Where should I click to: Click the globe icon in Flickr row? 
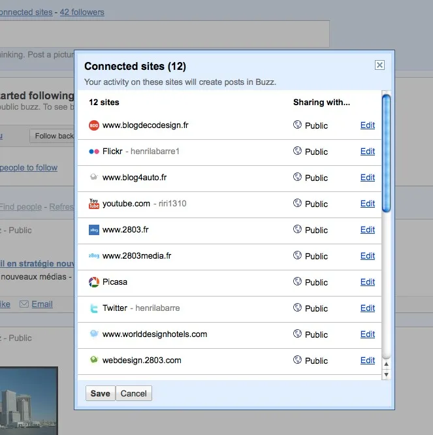tap(297, 151)
